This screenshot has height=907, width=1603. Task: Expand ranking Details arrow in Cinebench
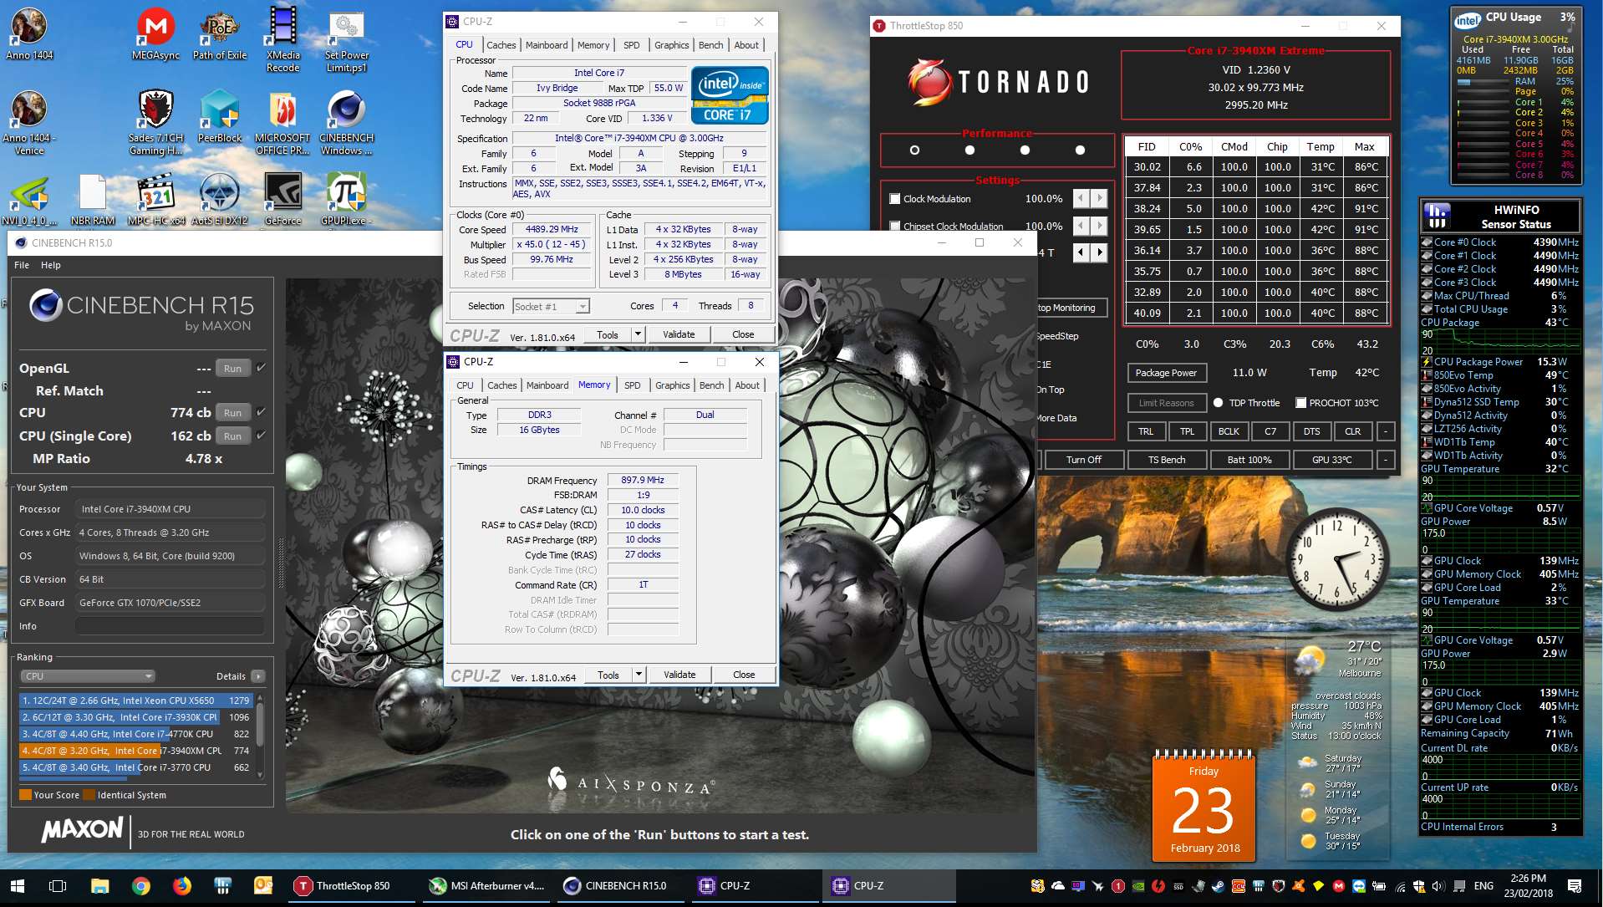(258, 676)
